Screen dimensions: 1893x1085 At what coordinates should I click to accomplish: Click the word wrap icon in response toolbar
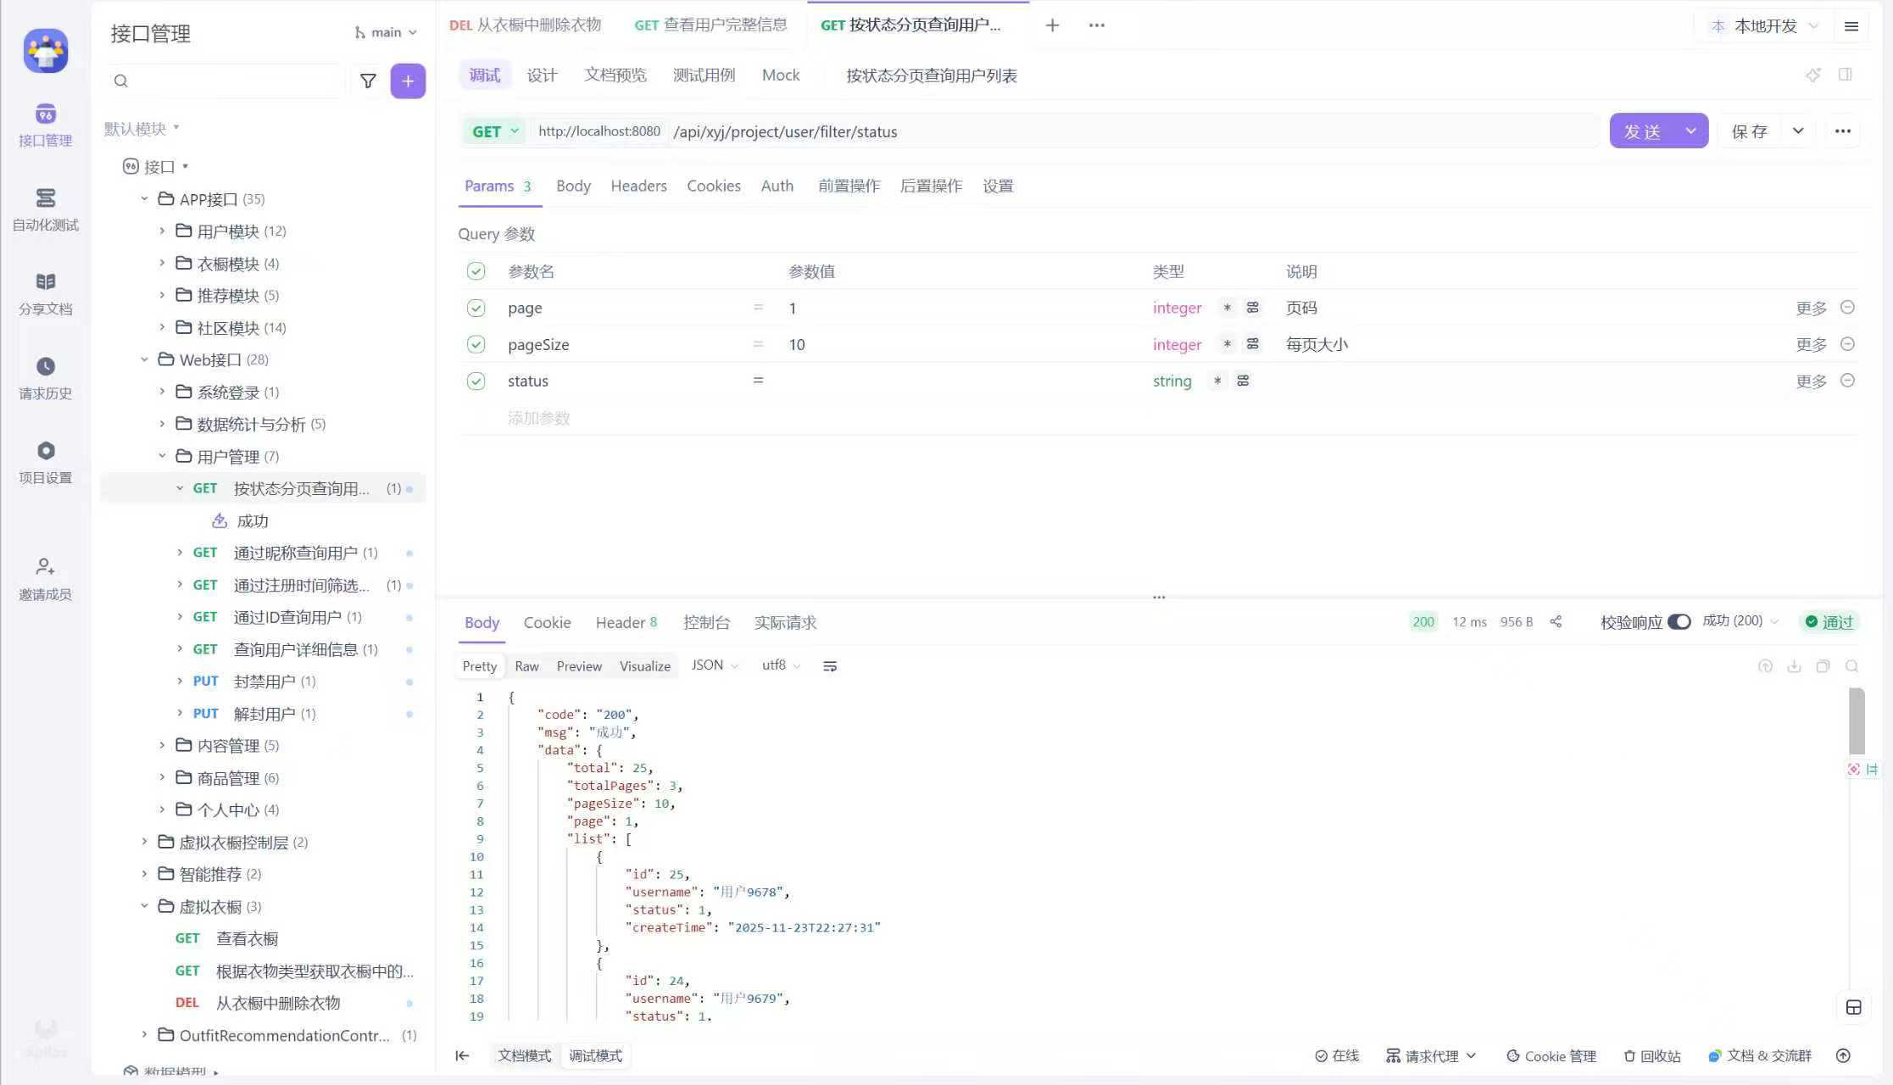tap(830, 666)
